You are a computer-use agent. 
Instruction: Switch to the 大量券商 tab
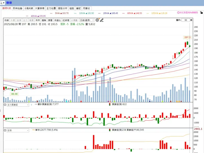[40, 8]
